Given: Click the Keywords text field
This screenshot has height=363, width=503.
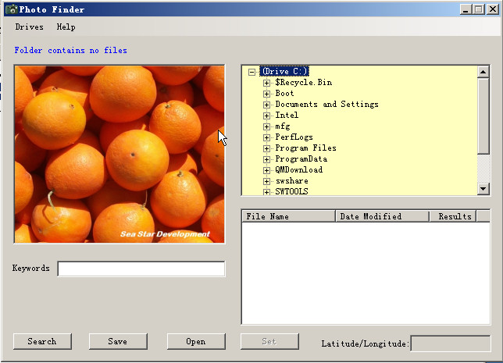Looking at the screenshot, I should (x=141, y=269).
